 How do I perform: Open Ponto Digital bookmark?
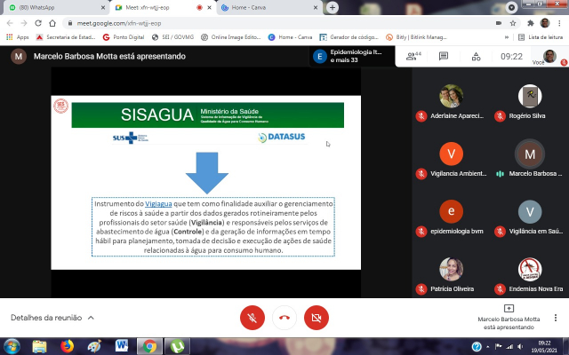pos(124,37)
